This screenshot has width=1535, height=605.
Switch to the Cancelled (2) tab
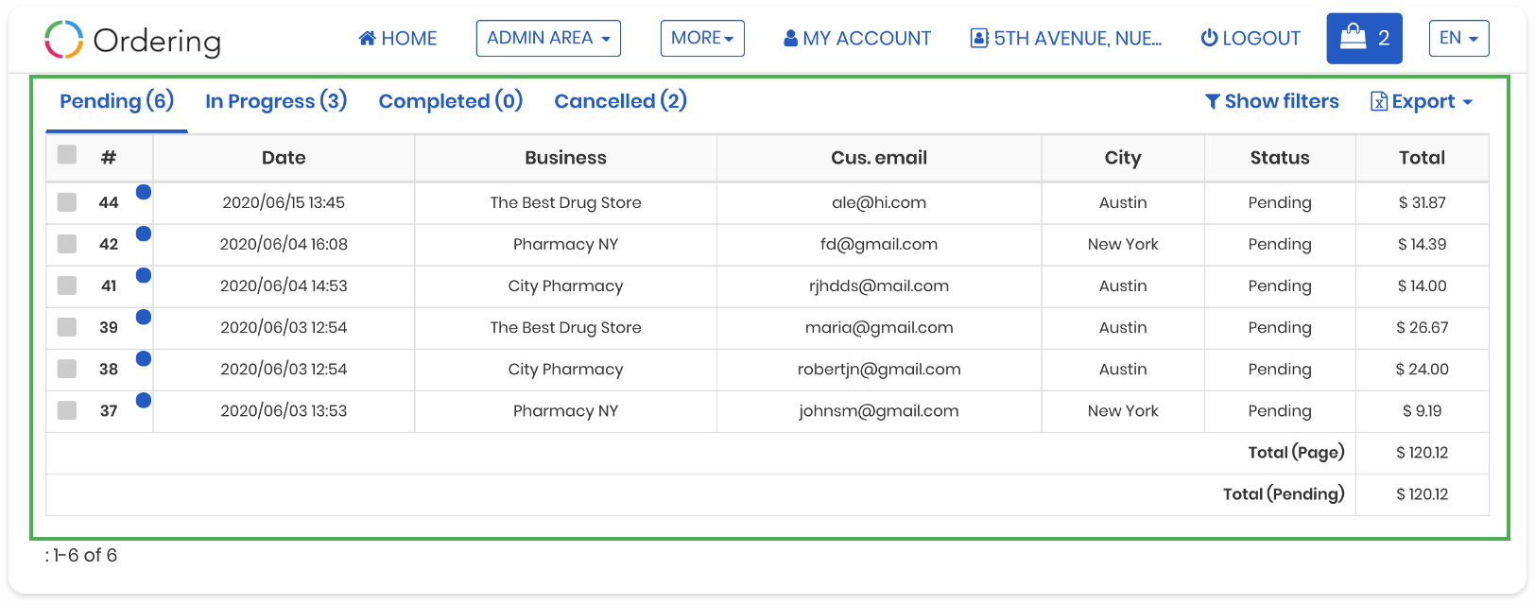tap(620, 101)
